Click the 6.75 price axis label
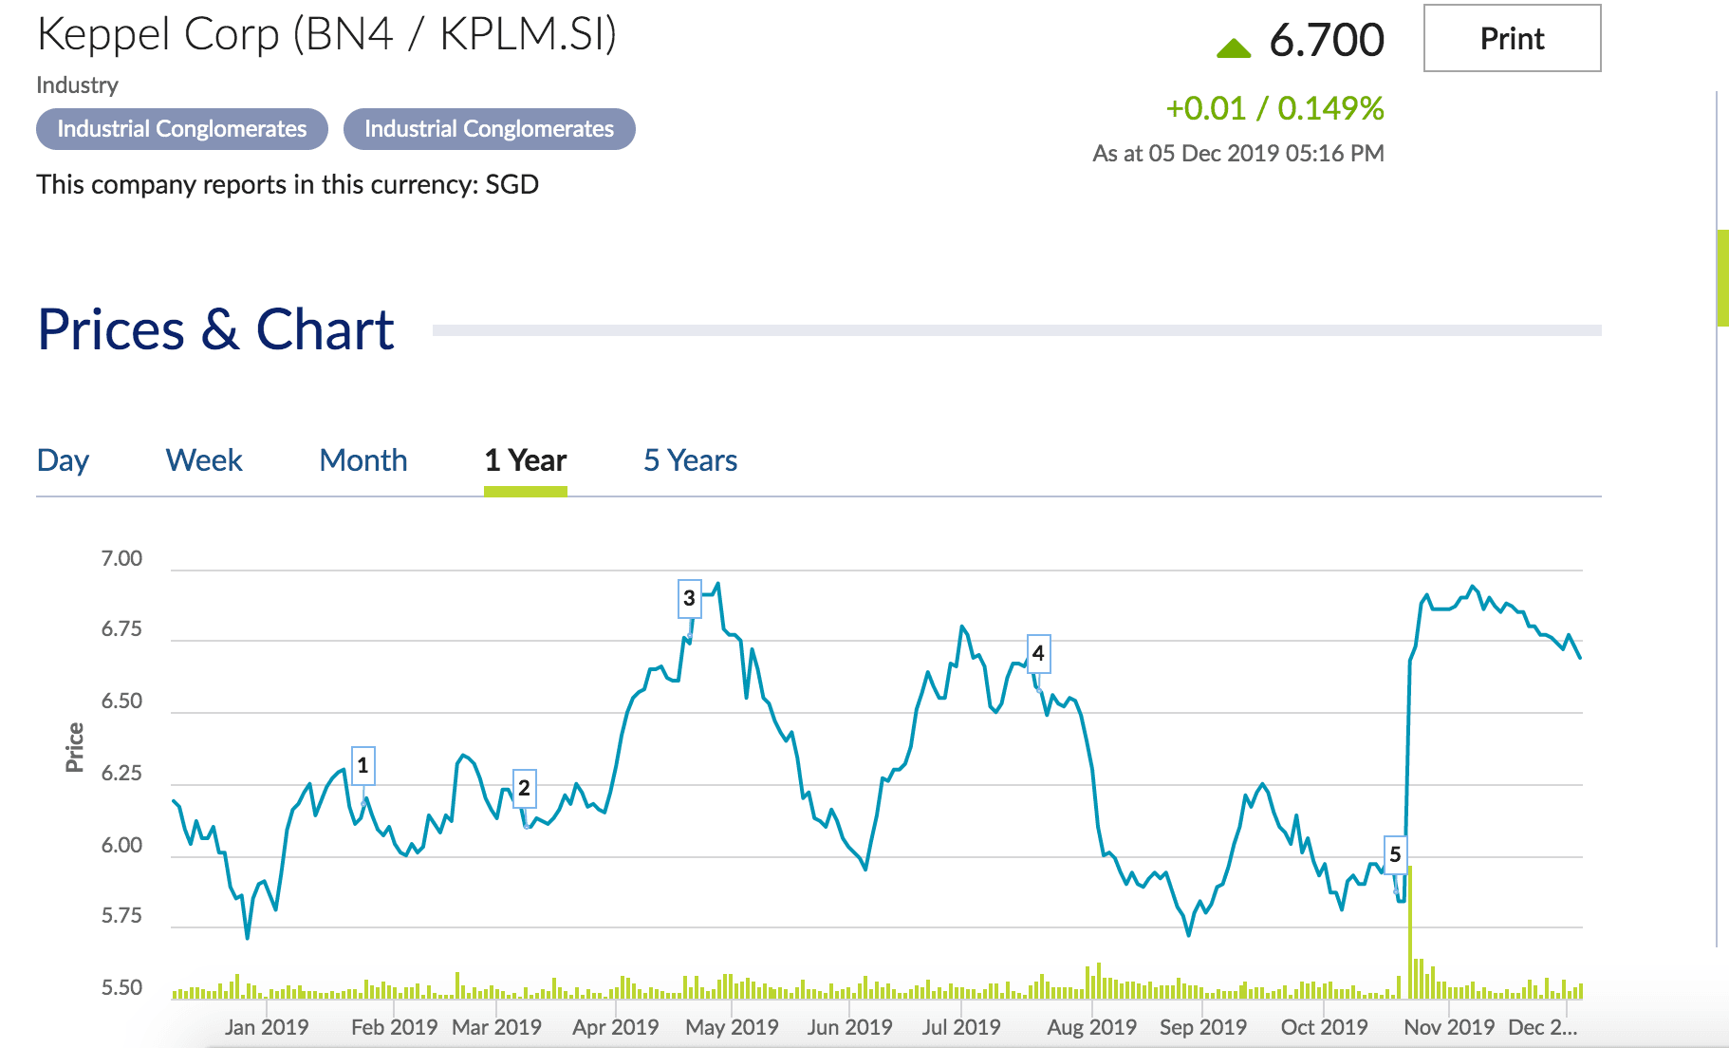The width and height of the screenshot is (1729, 1048). 121,629
